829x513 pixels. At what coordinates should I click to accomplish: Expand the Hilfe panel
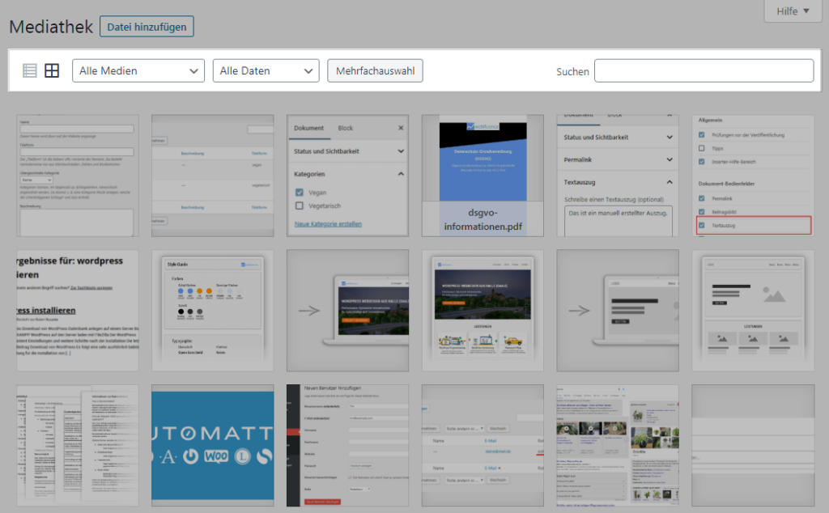792,11
